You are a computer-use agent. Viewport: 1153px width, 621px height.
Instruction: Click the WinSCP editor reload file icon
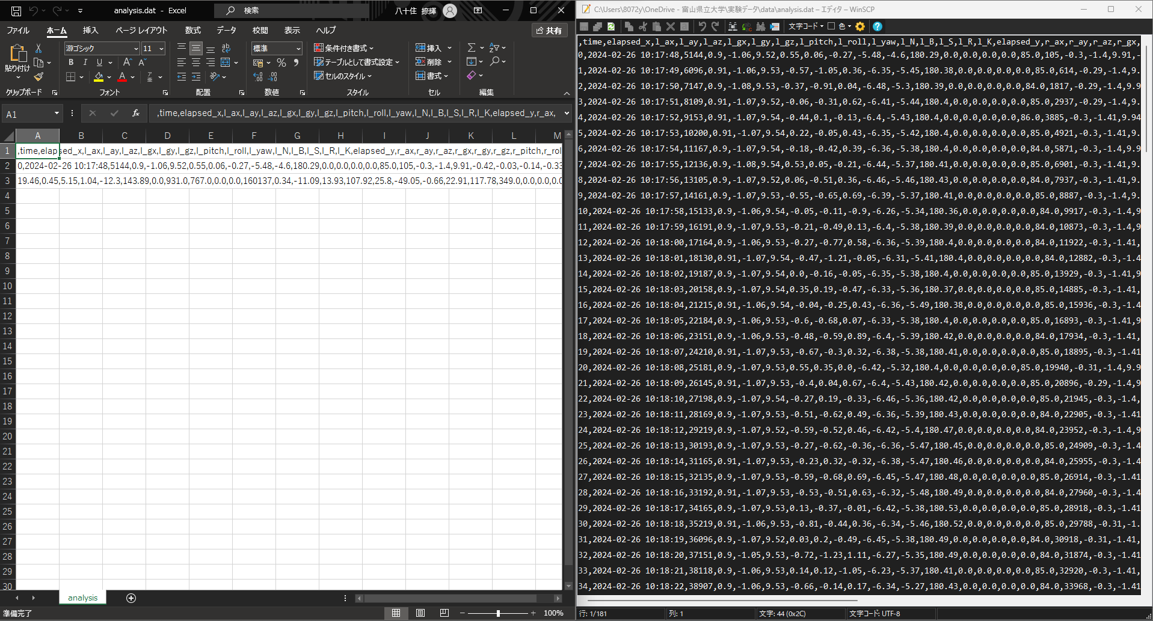(611, 26)
